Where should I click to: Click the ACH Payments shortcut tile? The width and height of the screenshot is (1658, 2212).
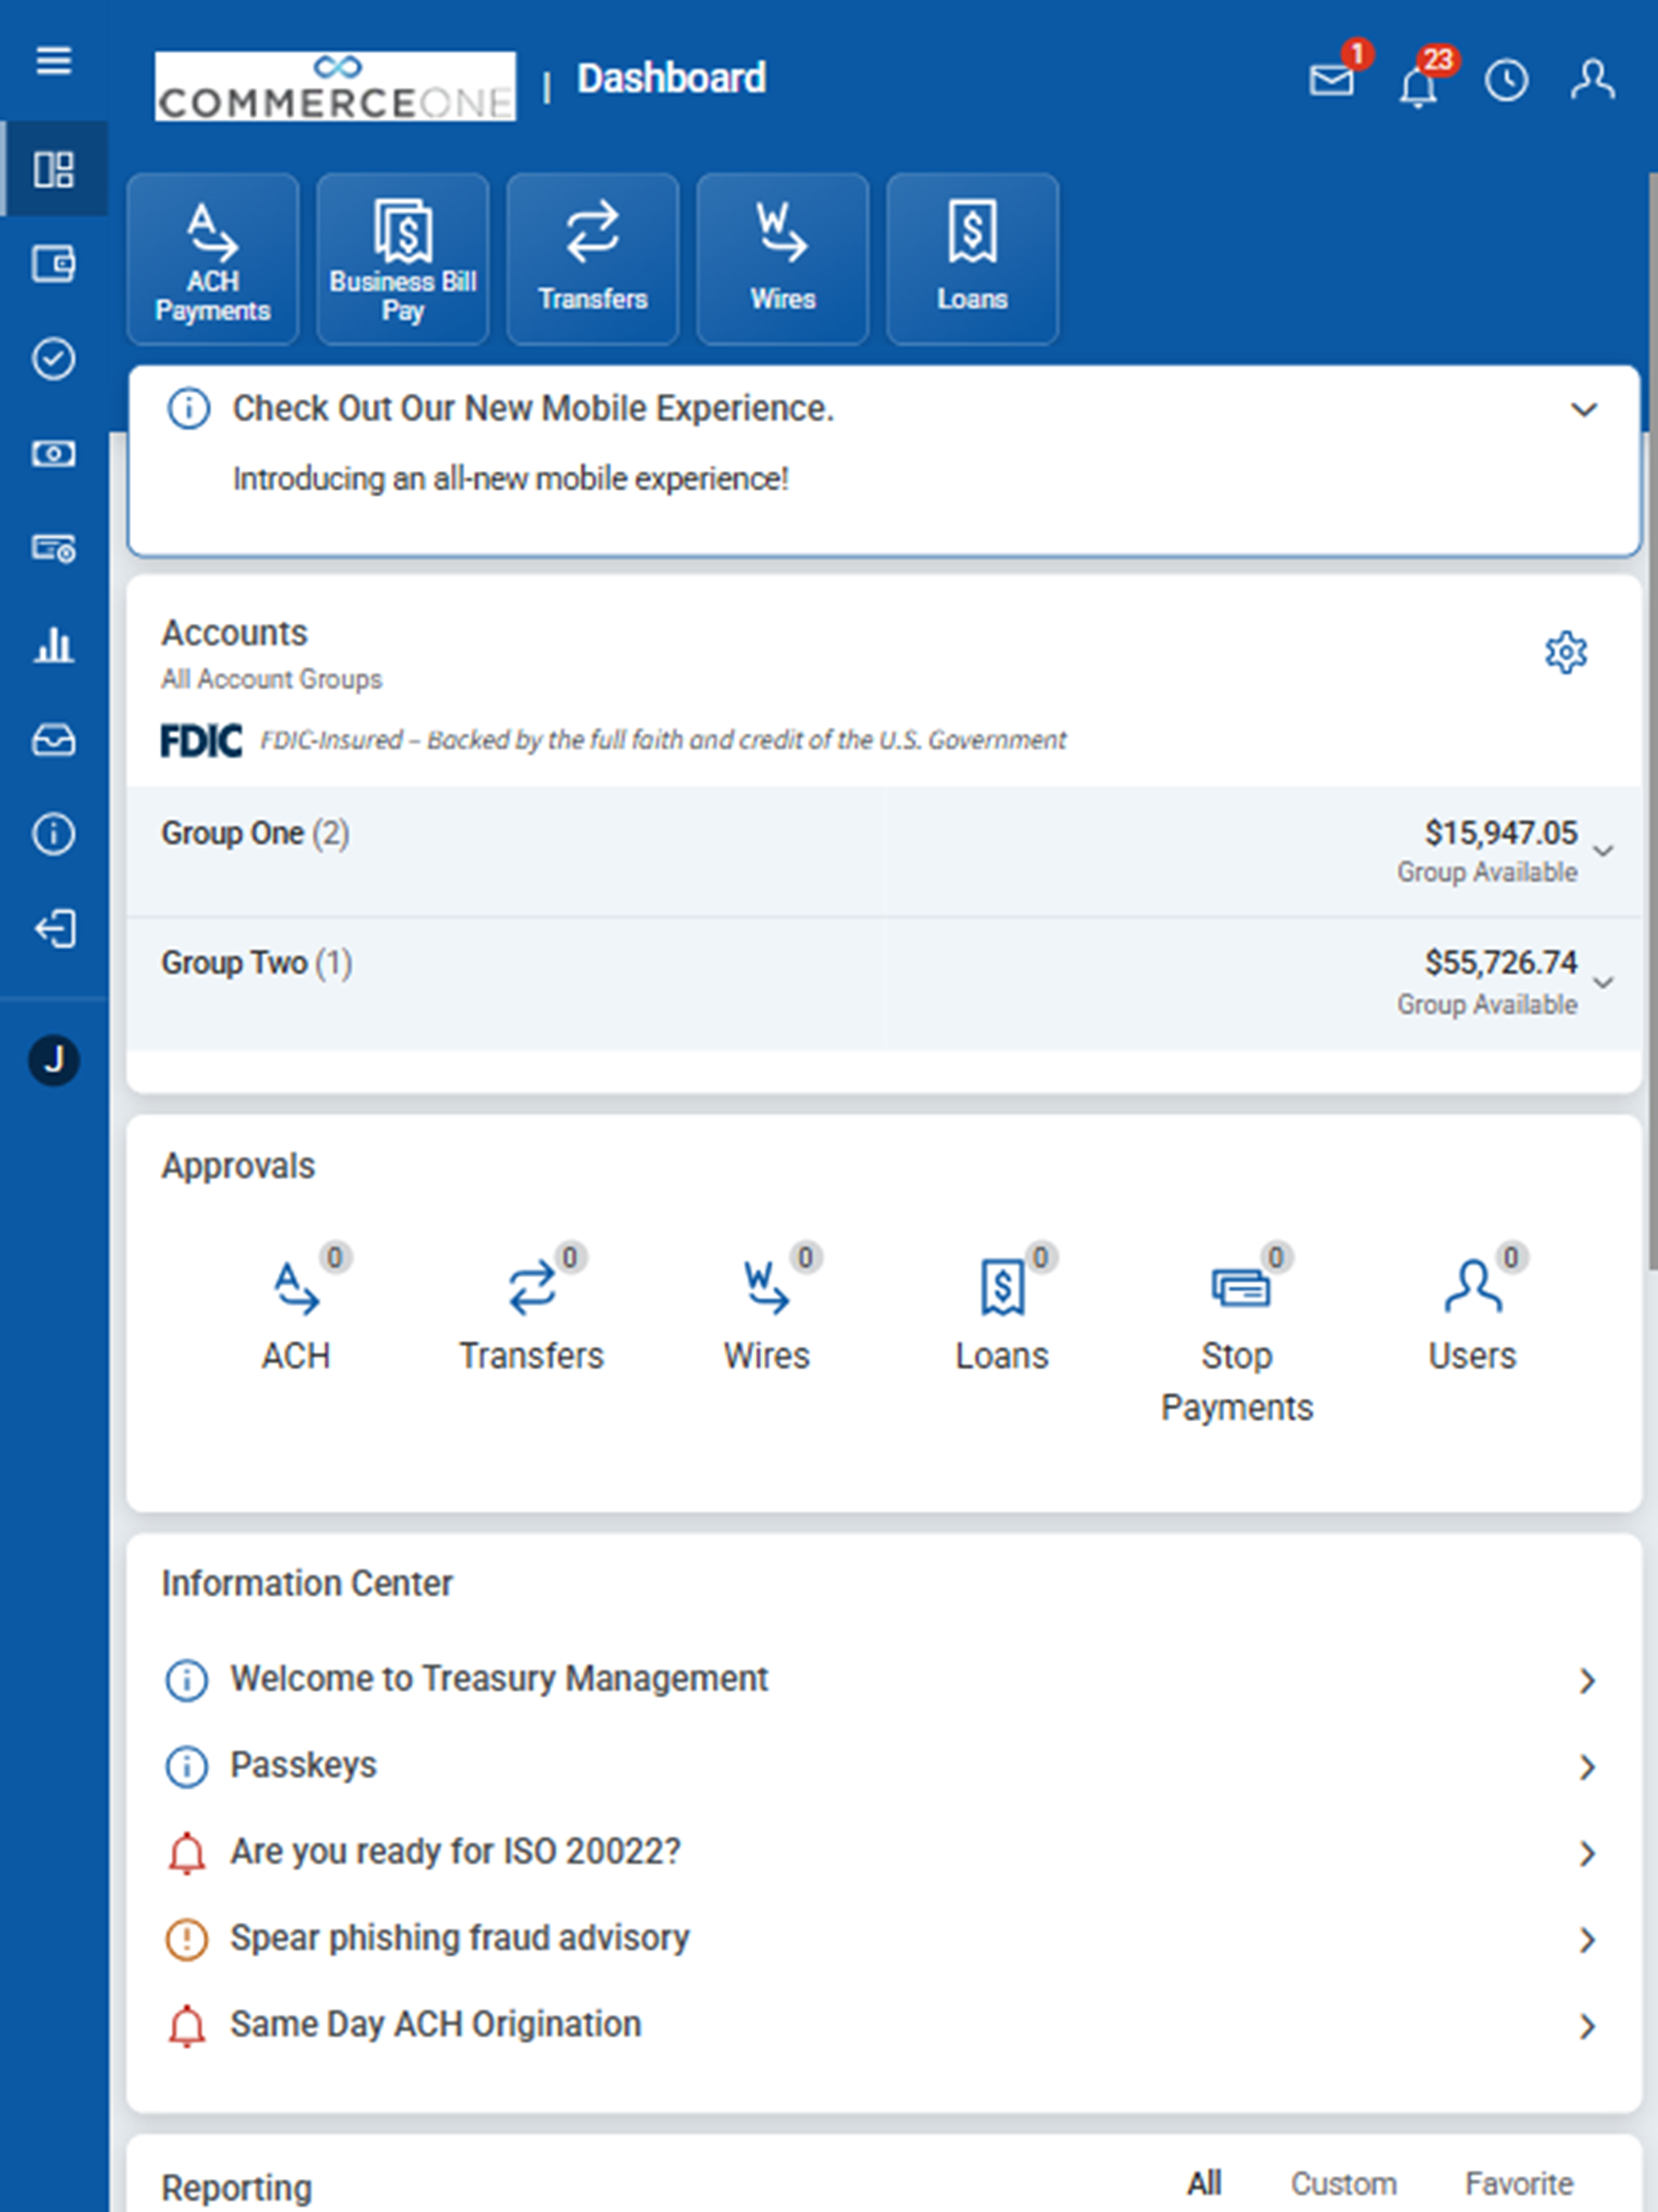pyautogui.click(x=213, y=259)
